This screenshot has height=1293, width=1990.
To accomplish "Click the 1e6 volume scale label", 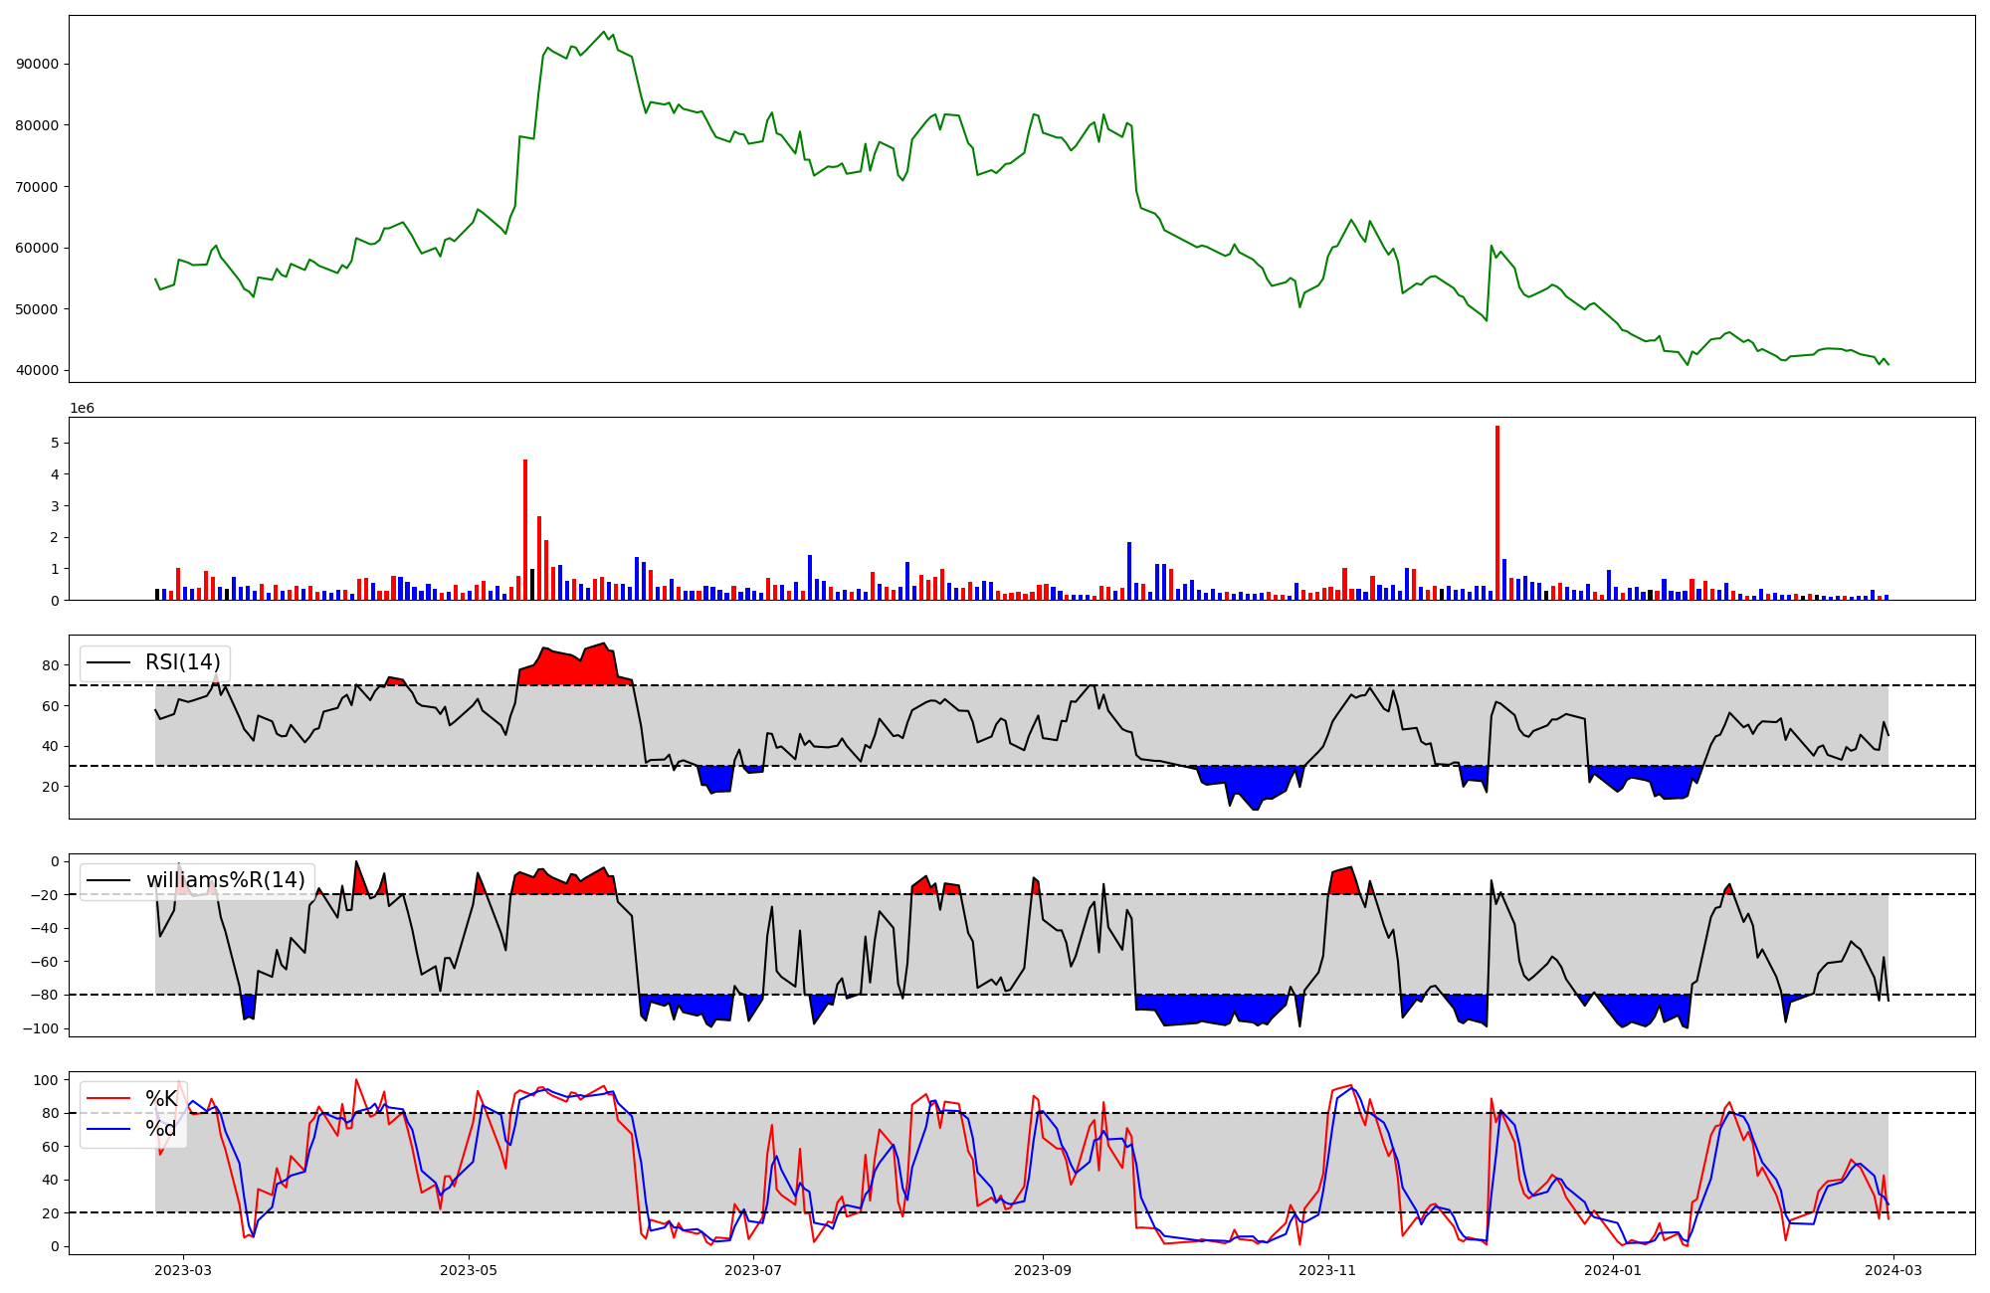I will (x=82, y=409).
